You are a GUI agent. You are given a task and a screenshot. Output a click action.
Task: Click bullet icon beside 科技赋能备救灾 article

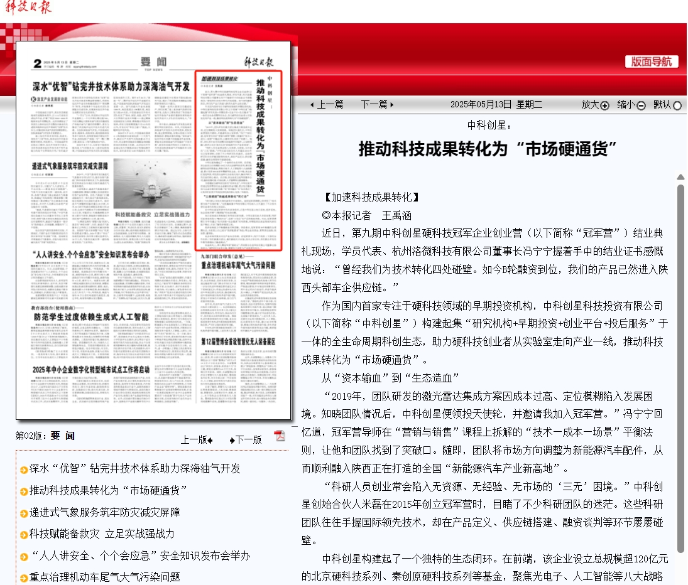click(x=24, y=535)
